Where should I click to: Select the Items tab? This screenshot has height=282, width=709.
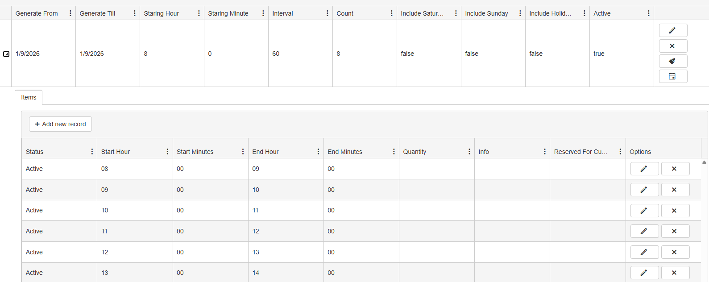click(x=29, y=97)
